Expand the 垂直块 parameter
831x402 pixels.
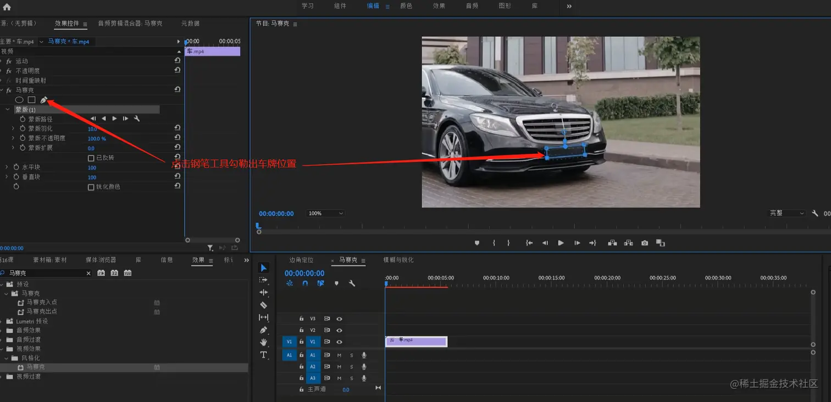tap(7, 177)
